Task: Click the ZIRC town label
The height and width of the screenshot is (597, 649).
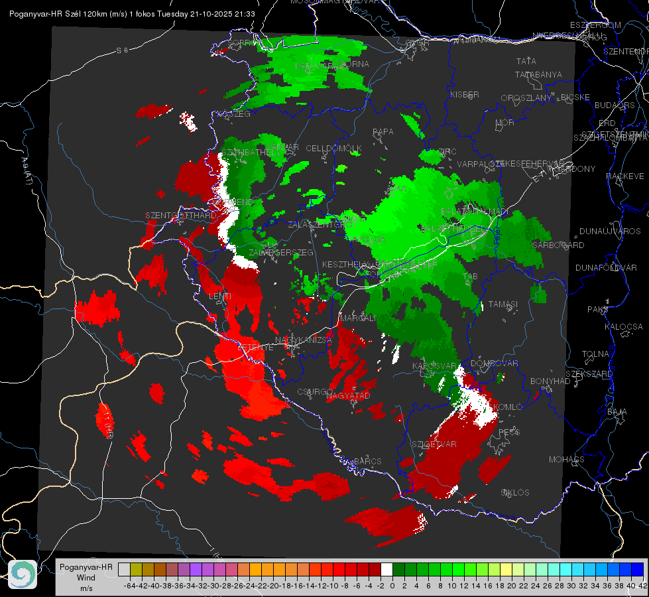Action: pos(447,152)
